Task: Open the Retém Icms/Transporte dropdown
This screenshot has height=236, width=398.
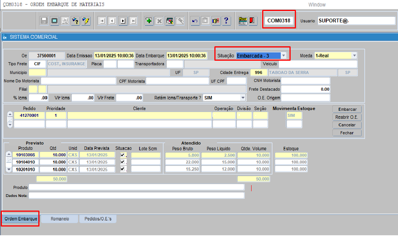Action: click(243, 98)
